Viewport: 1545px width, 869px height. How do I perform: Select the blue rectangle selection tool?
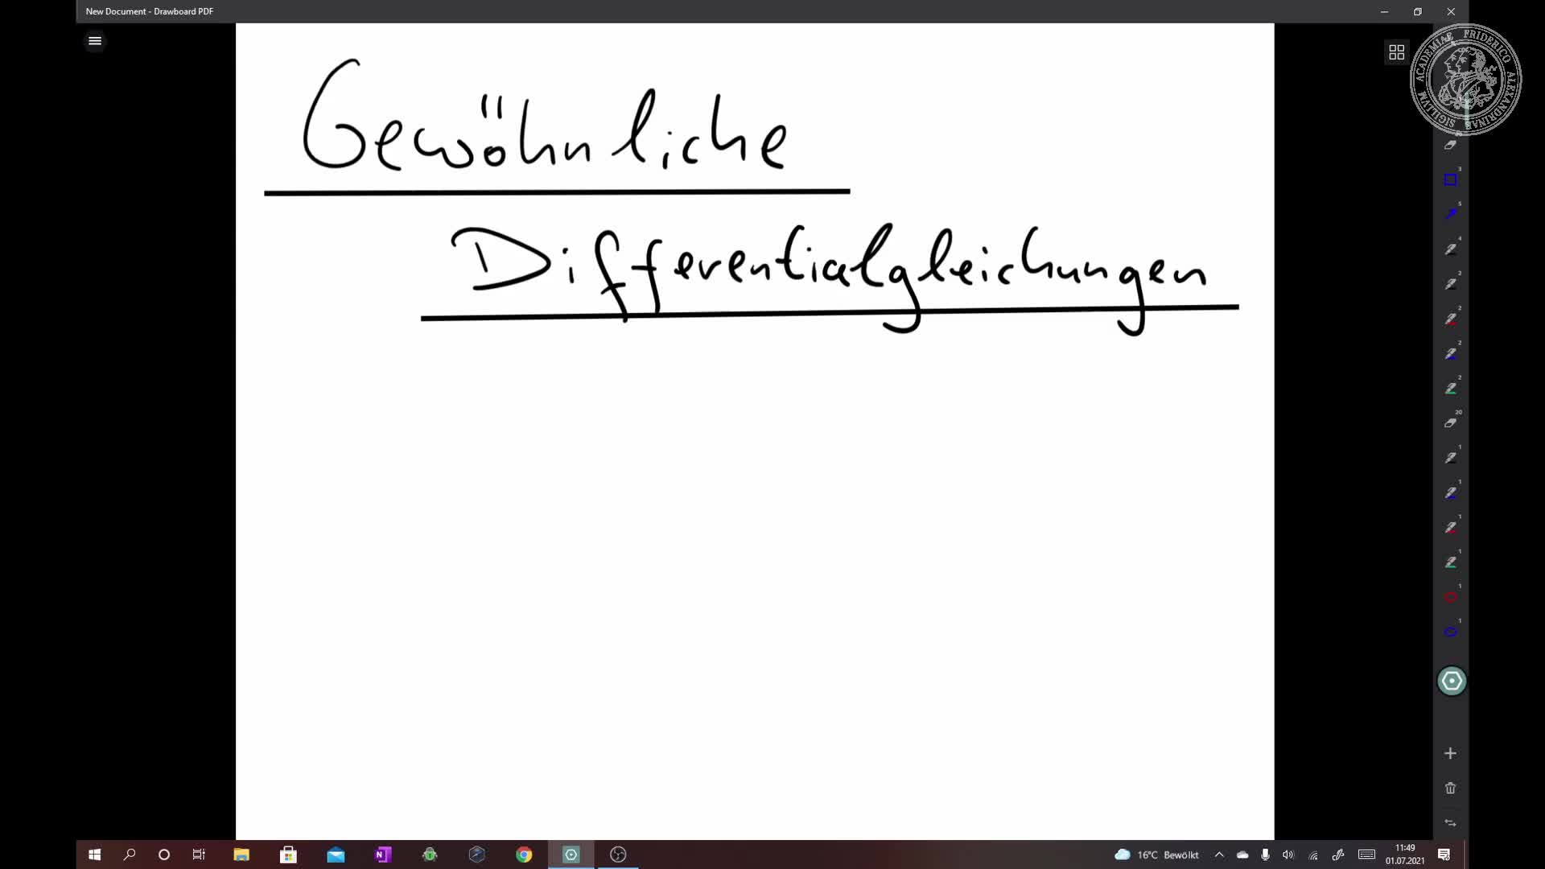click(1452, 179)
